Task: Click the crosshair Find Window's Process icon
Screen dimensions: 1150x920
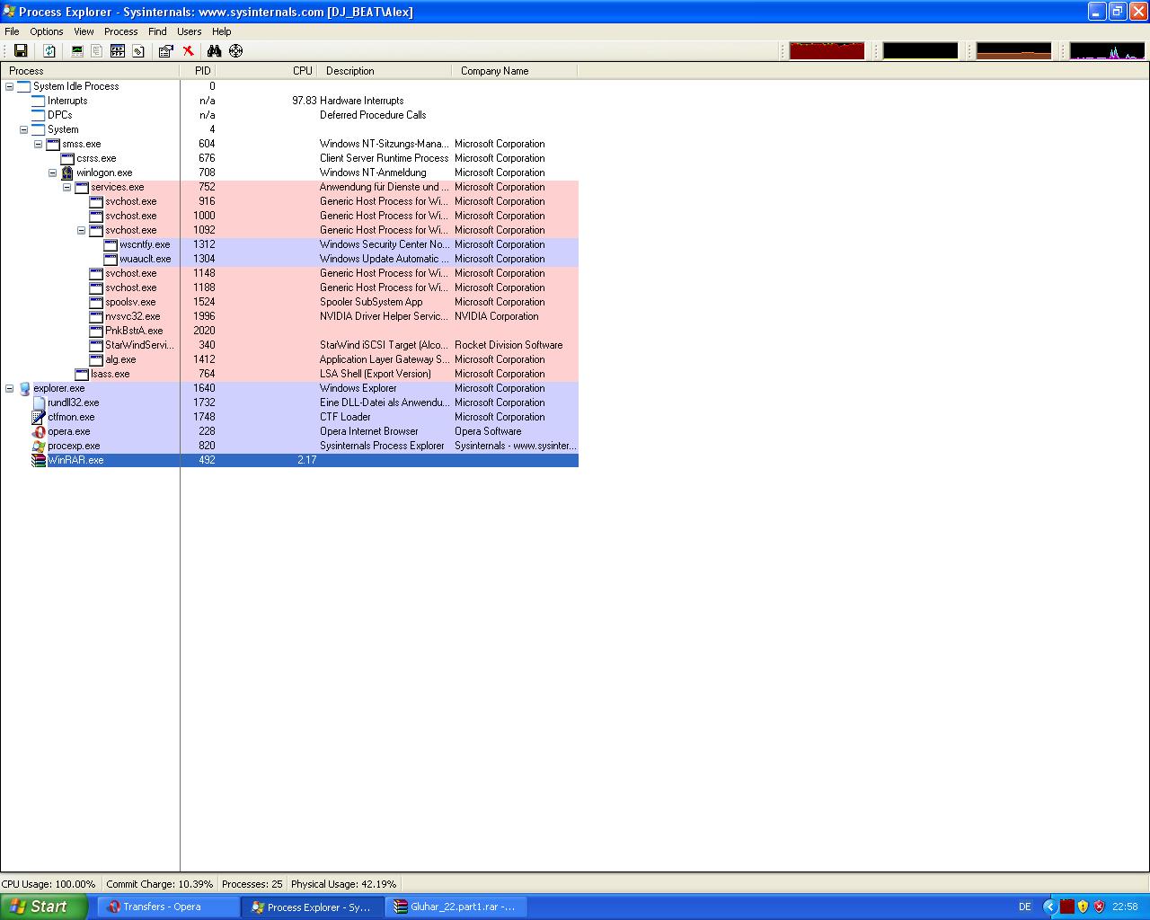Action: (x=235, y=51)
